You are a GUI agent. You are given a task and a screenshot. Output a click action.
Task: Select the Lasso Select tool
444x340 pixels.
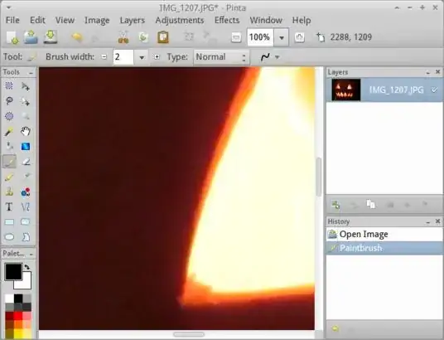[x=9, y=101]
